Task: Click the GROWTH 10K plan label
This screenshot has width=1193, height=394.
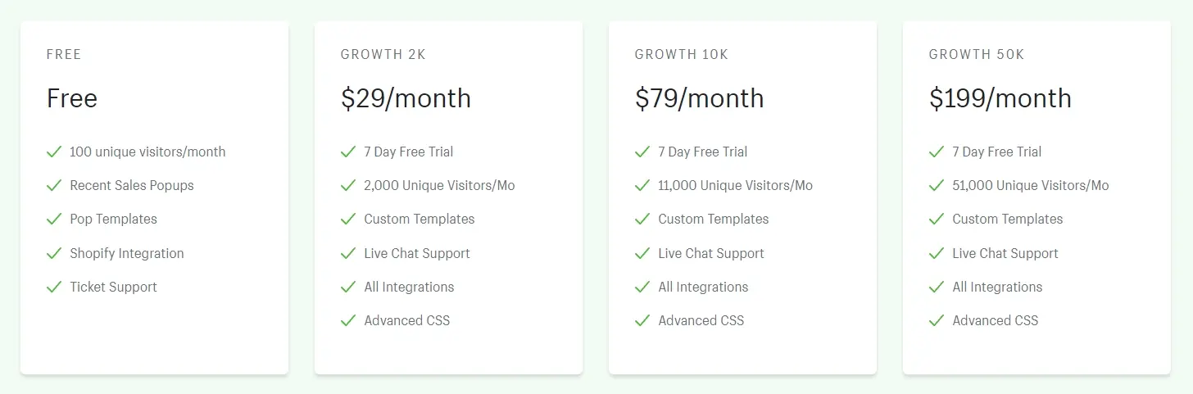Action: click(681, 55)
